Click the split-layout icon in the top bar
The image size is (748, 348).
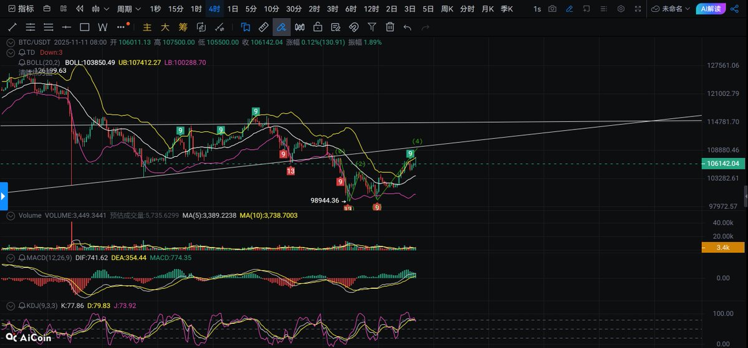[x=64, y=9]
